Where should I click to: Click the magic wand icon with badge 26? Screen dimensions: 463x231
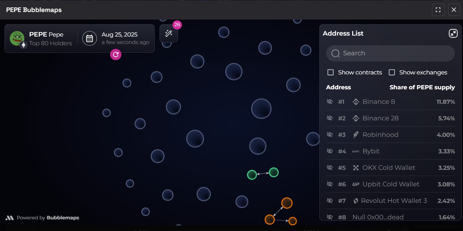coord(169,33)
